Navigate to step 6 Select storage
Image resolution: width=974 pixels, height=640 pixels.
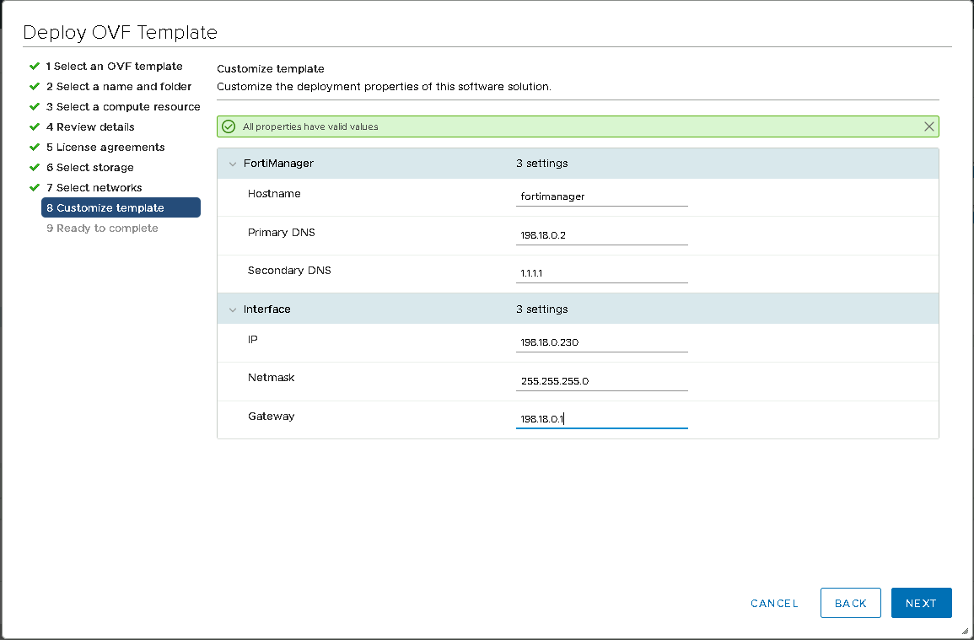pyautogui.click(x=89, y=168)
